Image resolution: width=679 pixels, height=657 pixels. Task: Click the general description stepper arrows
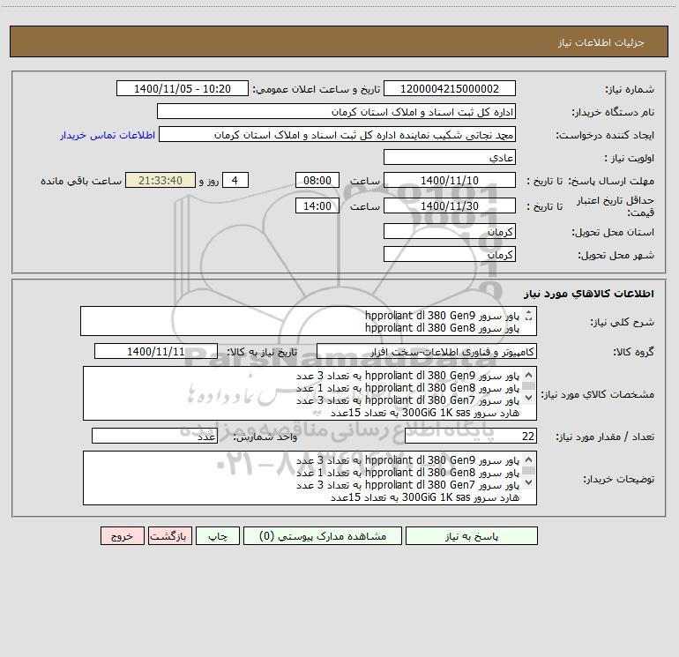click(528, 316)
